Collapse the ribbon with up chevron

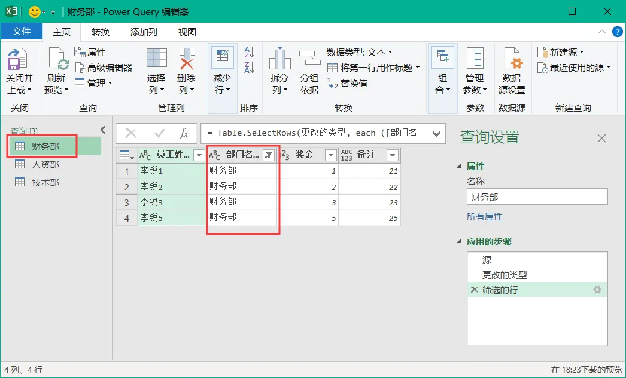[x=602, y=32]
